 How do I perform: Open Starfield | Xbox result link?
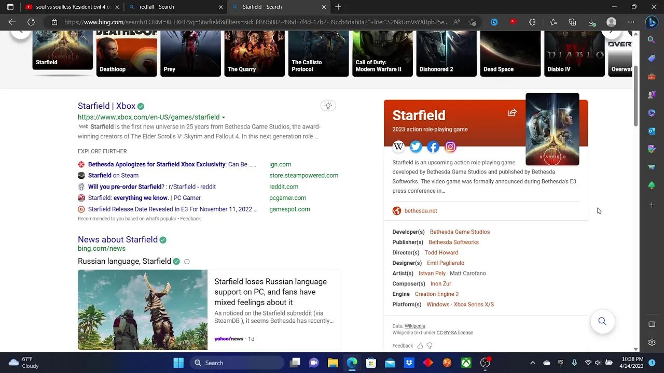(x=106, y=106)
